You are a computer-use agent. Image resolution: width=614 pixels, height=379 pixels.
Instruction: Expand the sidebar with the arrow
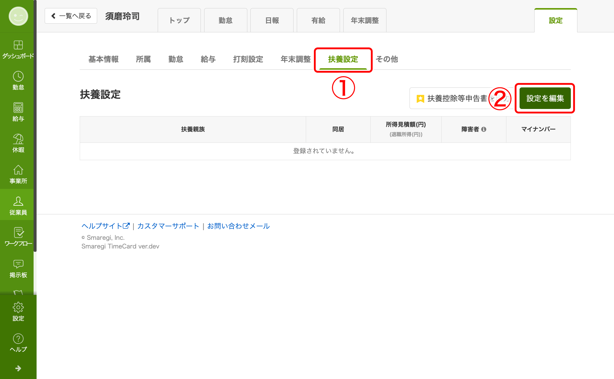pyautogui.click(x=18, y=368)
